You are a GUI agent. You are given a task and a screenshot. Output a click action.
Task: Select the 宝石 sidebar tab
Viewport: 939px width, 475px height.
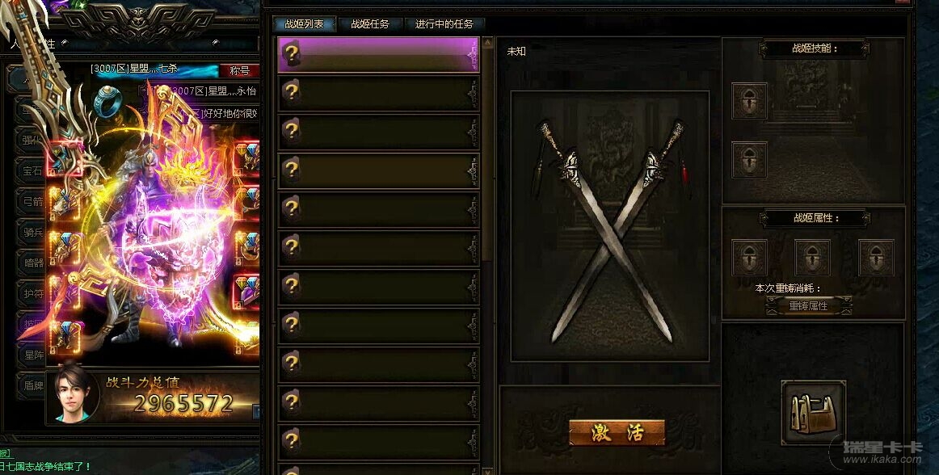click(x=33, y=170)
